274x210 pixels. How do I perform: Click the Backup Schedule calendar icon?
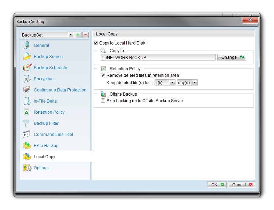[x=27, y=67]
